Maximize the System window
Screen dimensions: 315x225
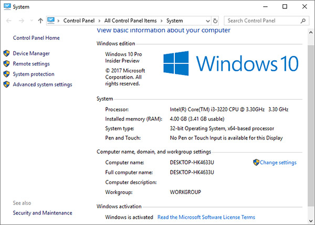[x=285, y=7]
